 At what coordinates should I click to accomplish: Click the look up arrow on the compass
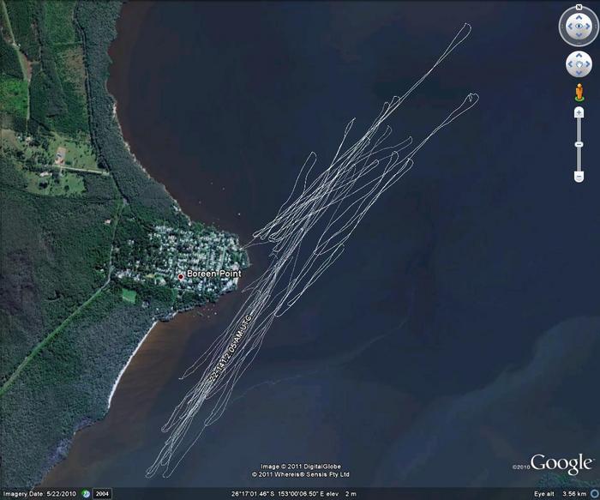[579, 17]
